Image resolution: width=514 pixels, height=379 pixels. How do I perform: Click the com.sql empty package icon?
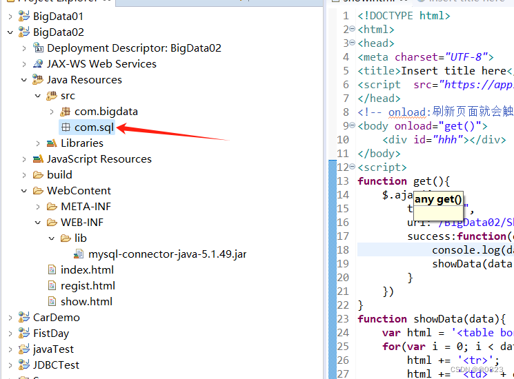point(66,127)
